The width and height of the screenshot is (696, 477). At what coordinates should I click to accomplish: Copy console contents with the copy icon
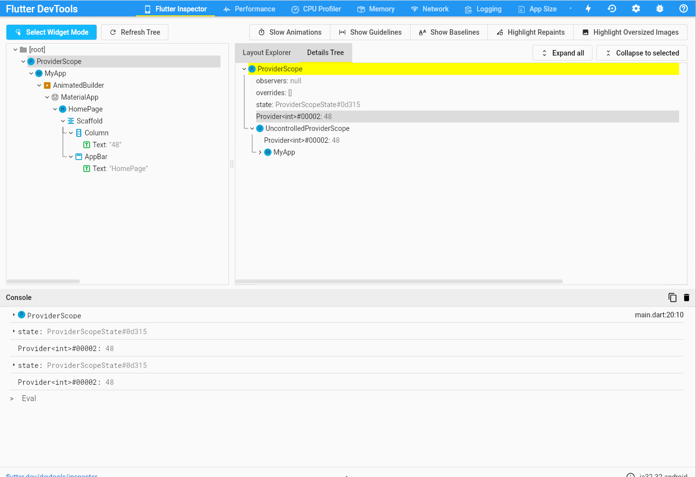pyautogui.click(x=672, y=297)
